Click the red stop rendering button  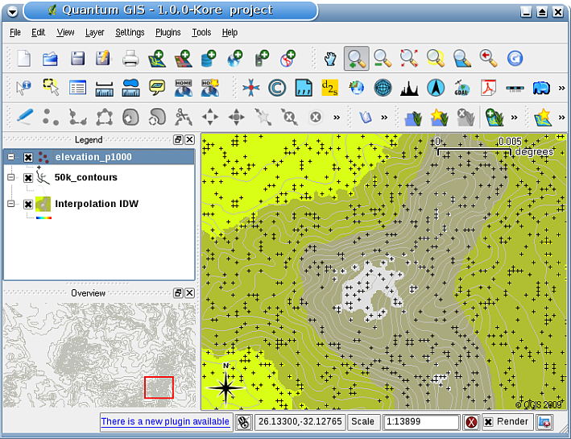pos(471,422)
